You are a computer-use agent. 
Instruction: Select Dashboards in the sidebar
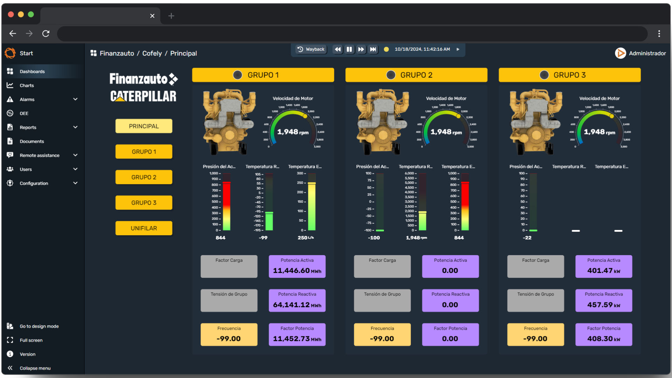pos(32,71)
